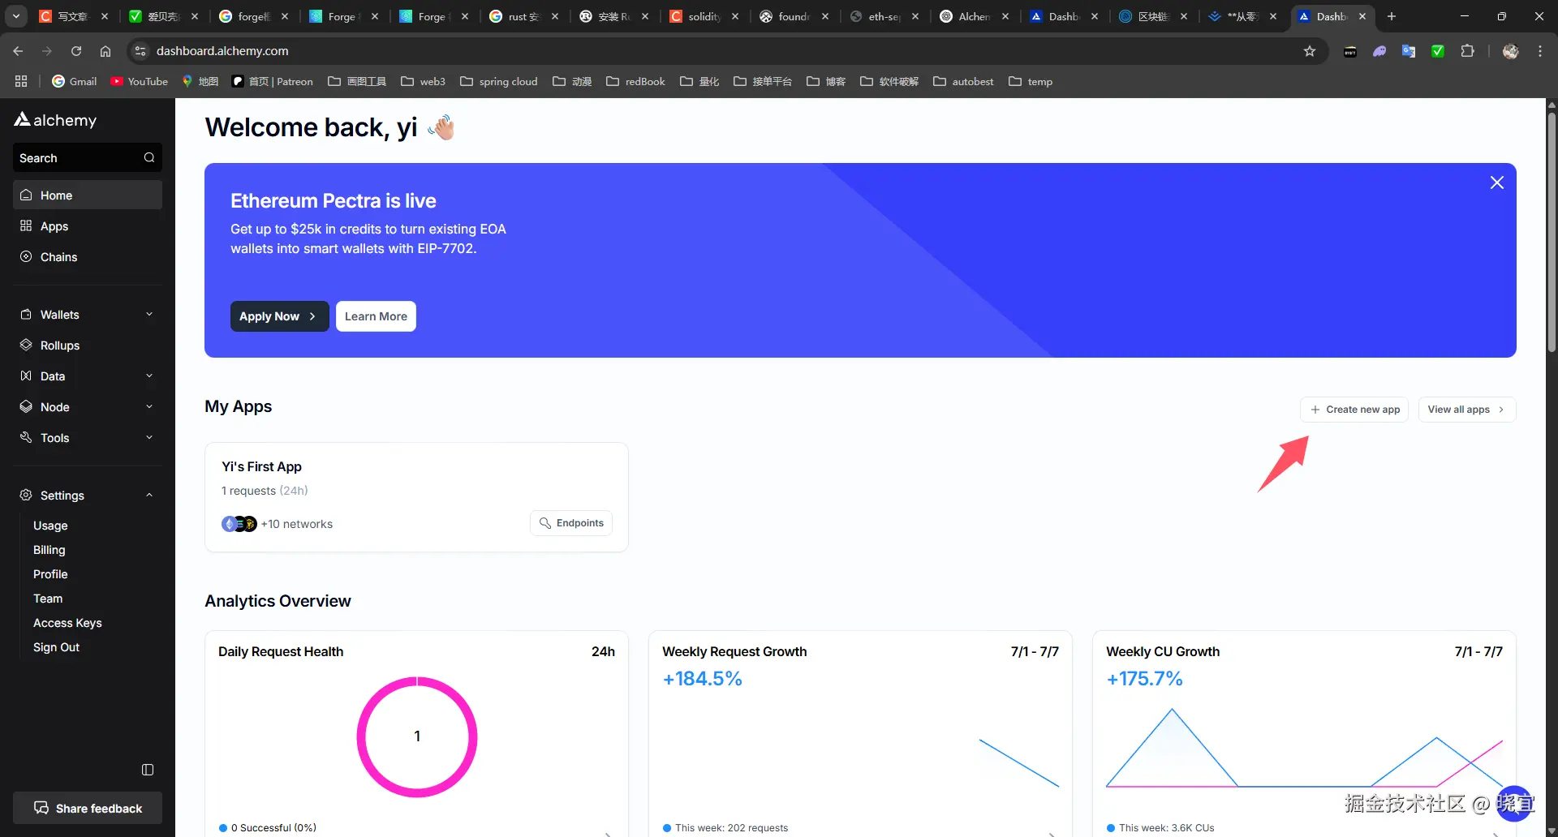Expand the Node section chevron

(x=149, y=407)
